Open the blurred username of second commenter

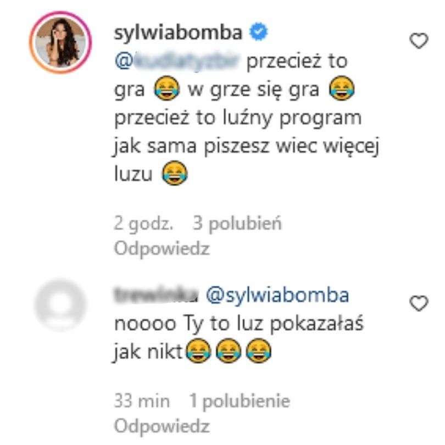coord(156,295)
